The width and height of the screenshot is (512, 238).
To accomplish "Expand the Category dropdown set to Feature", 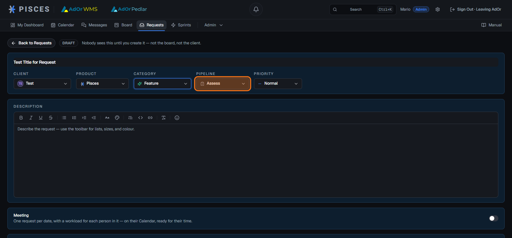I will click(x=163, y=84).
